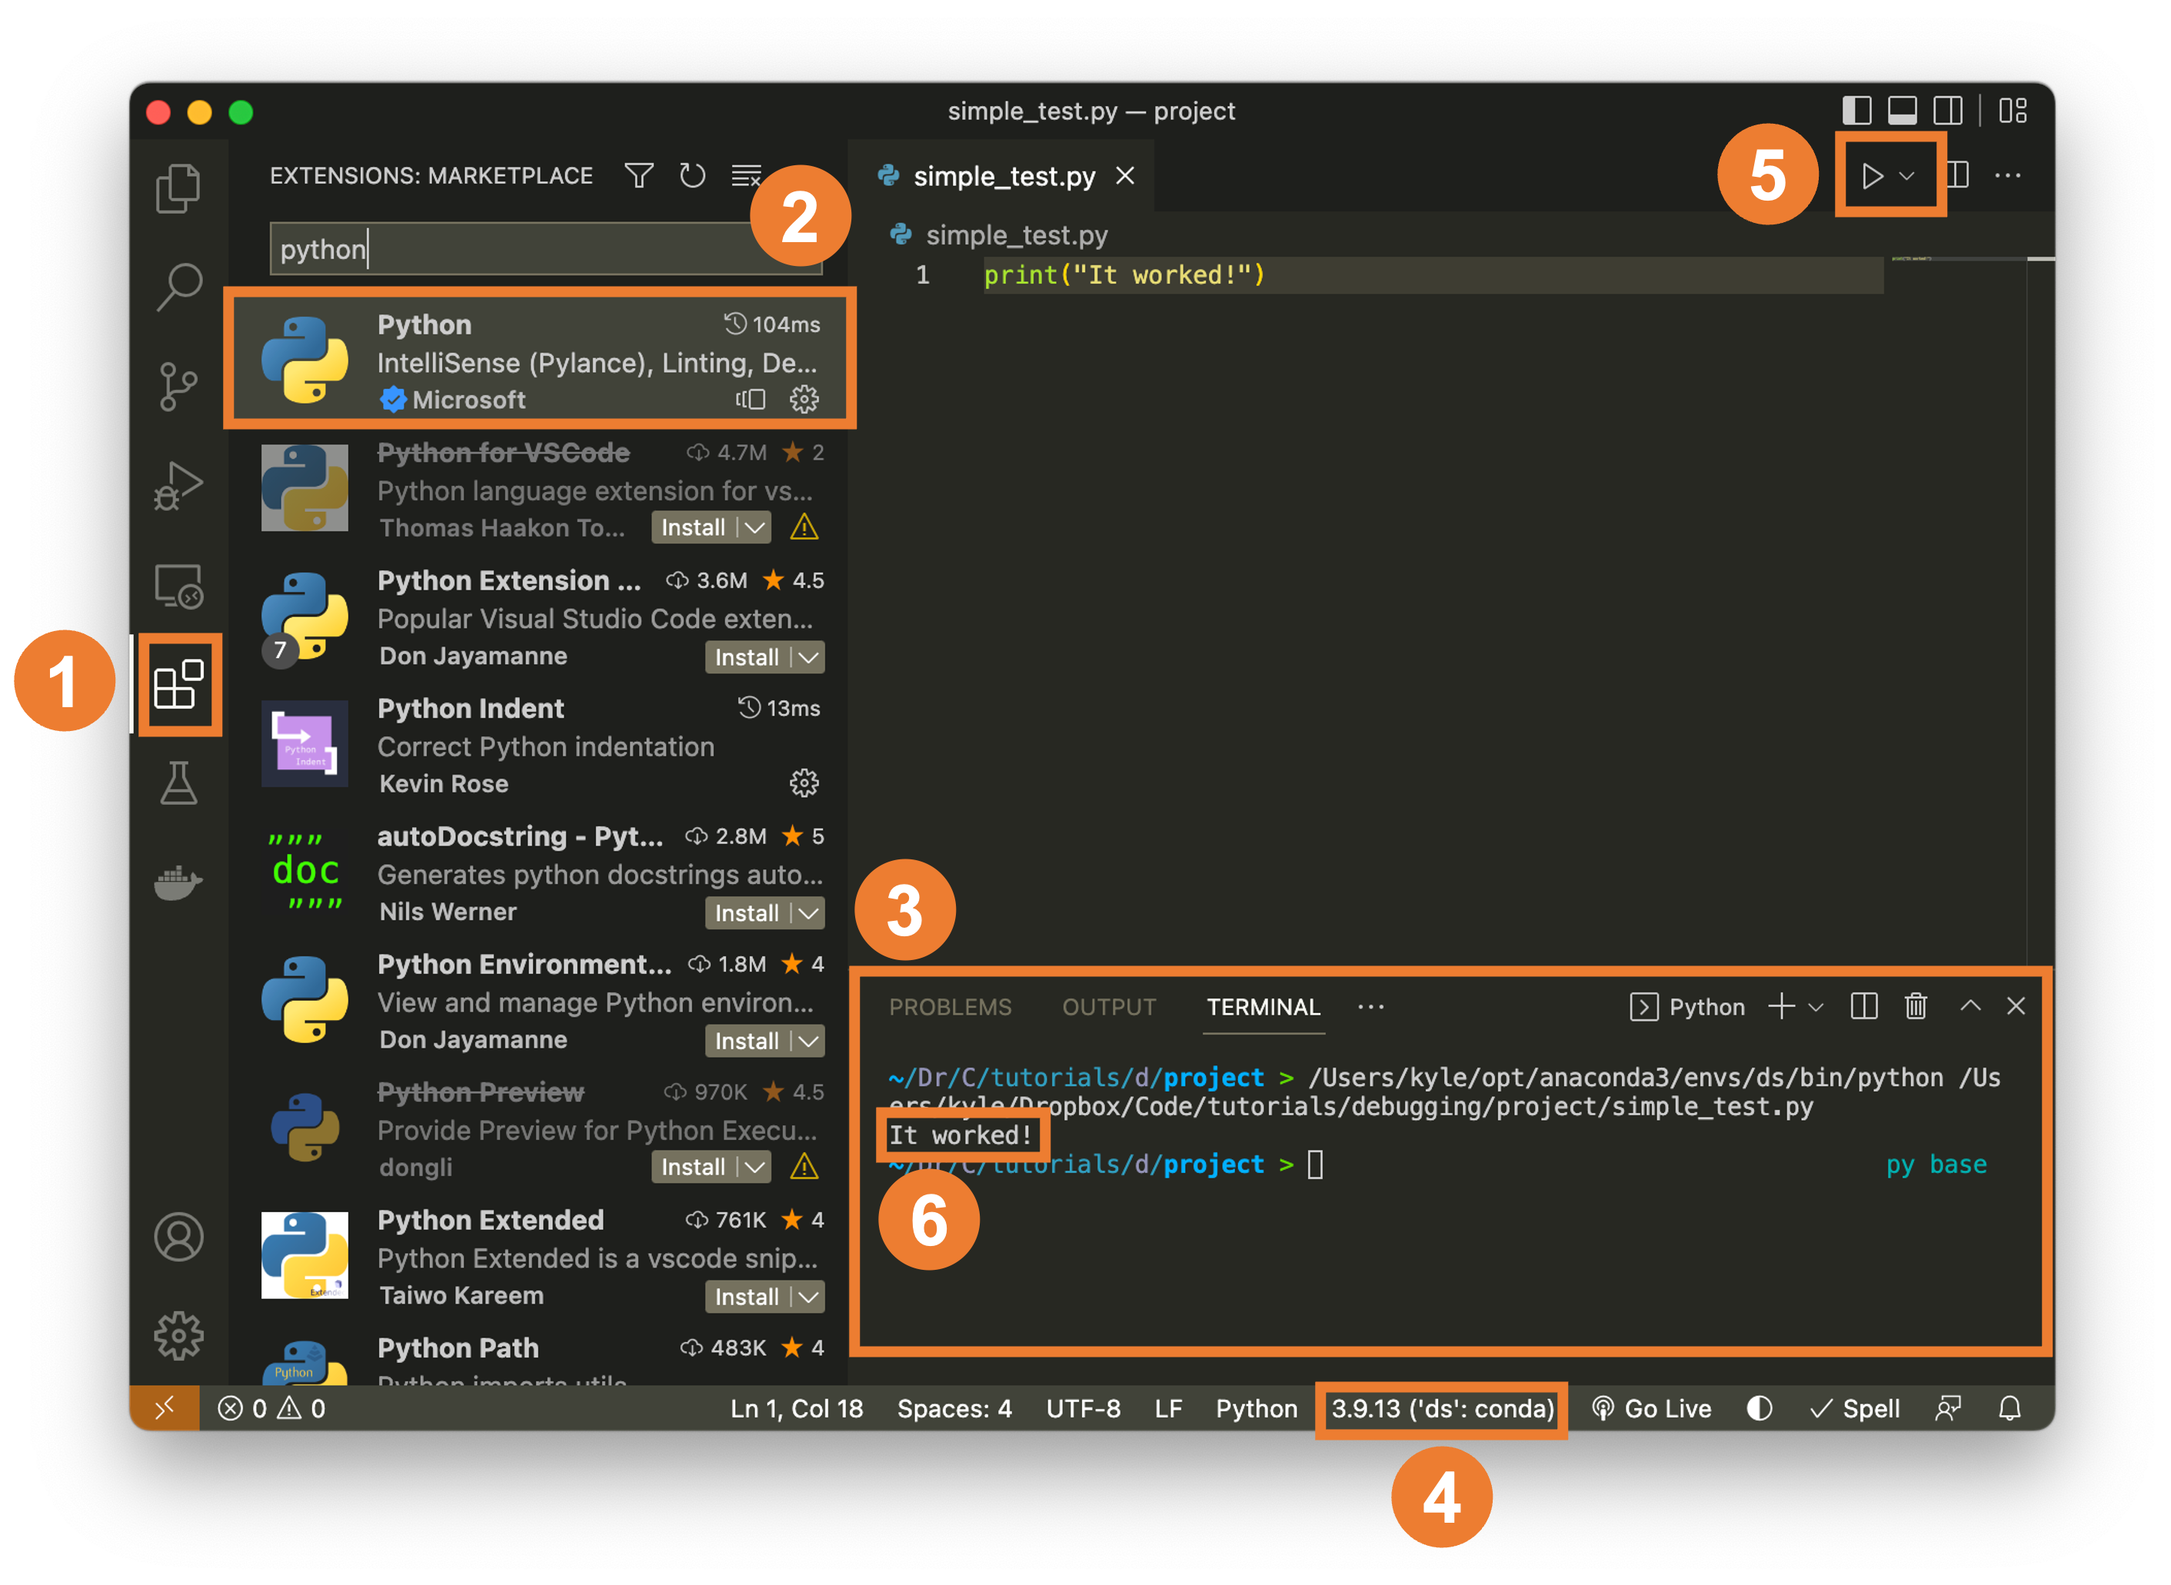Add a new terminal with the plus icon
This screenshot has height=1585, width=2171.
point(1781,1006)
